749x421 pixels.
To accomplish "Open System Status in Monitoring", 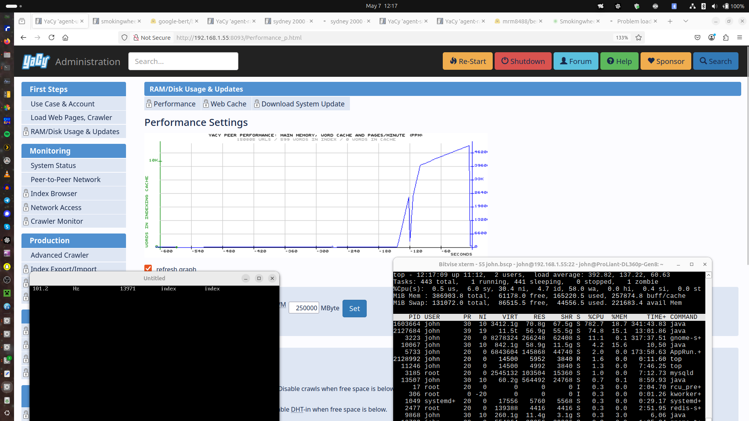I will click(53, 165).
